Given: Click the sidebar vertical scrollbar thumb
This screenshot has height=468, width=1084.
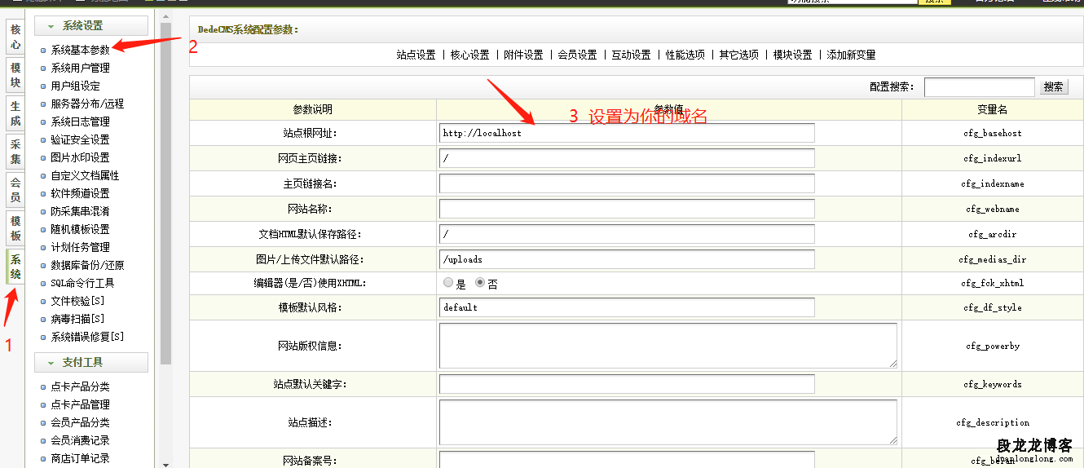Looking at the screenshot, I should coord(166,192).
